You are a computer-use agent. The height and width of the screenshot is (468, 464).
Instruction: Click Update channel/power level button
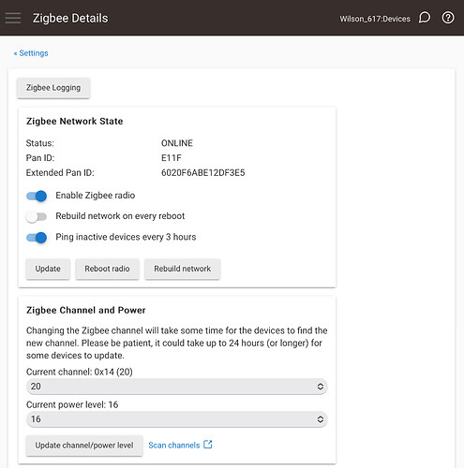pos(84,446)
